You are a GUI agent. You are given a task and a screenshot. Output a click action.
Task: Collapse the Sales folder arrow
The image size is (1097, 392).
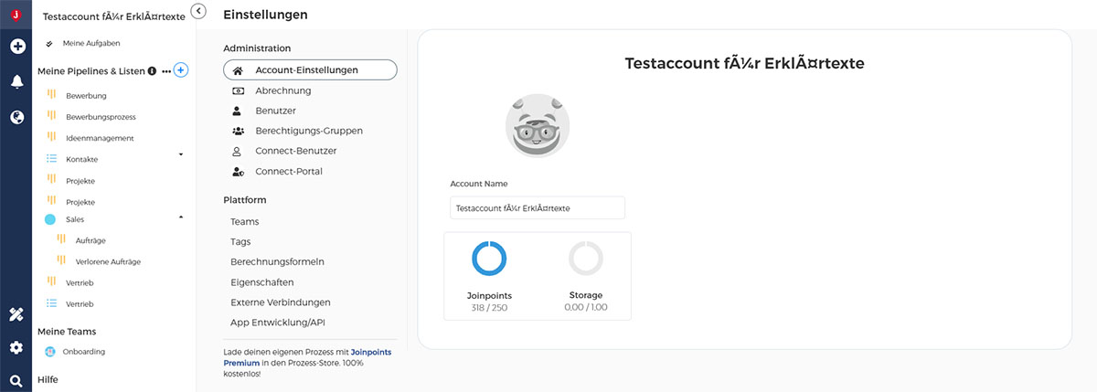point(180,217)
